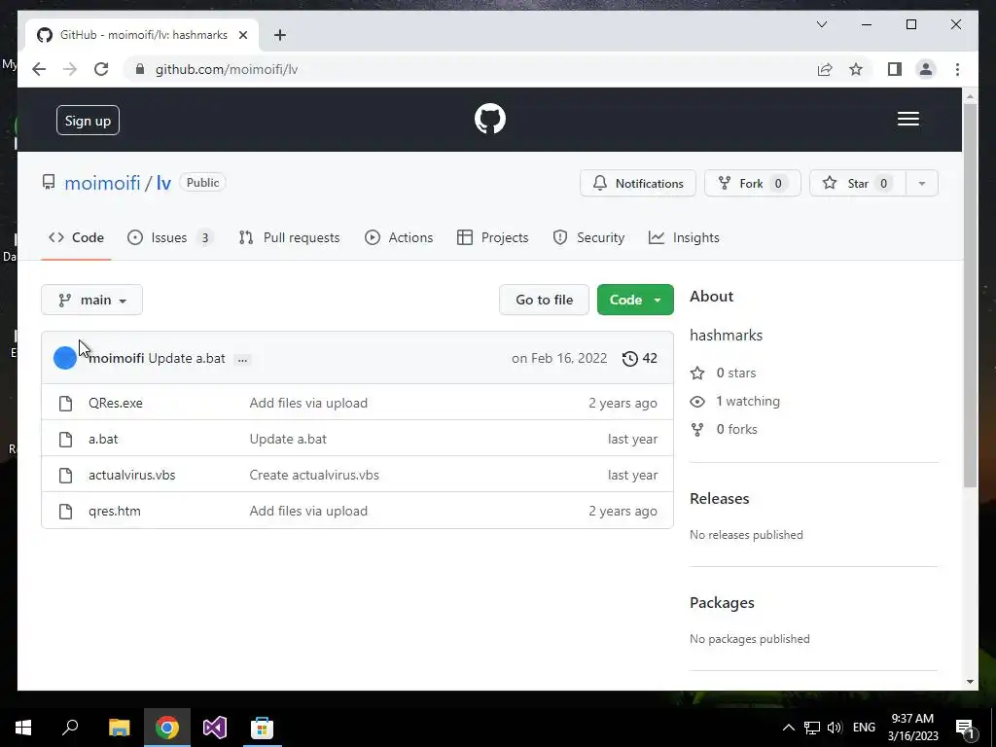The height and width of the screenshot is (747, 996).
Task: Expand the Star lists dropdown arrow
Action: pyautogui.click(x=922, y=184)
